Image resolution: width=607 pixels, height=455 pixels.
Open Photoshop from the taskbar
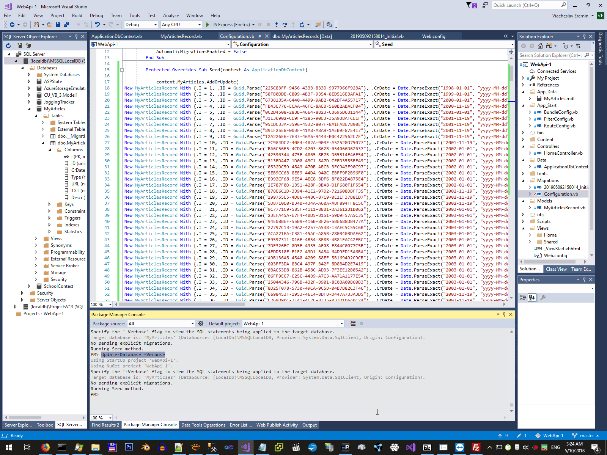pyautogui.click(x=129, y=447)
